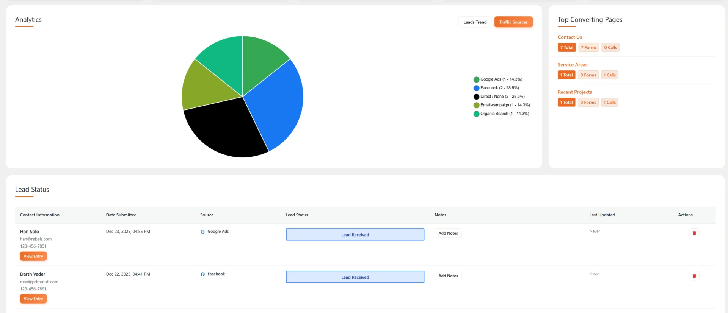Click the 7 Total badge for Contact Us
Viewport: 728px width, 313px height.
tap(566, 47)
